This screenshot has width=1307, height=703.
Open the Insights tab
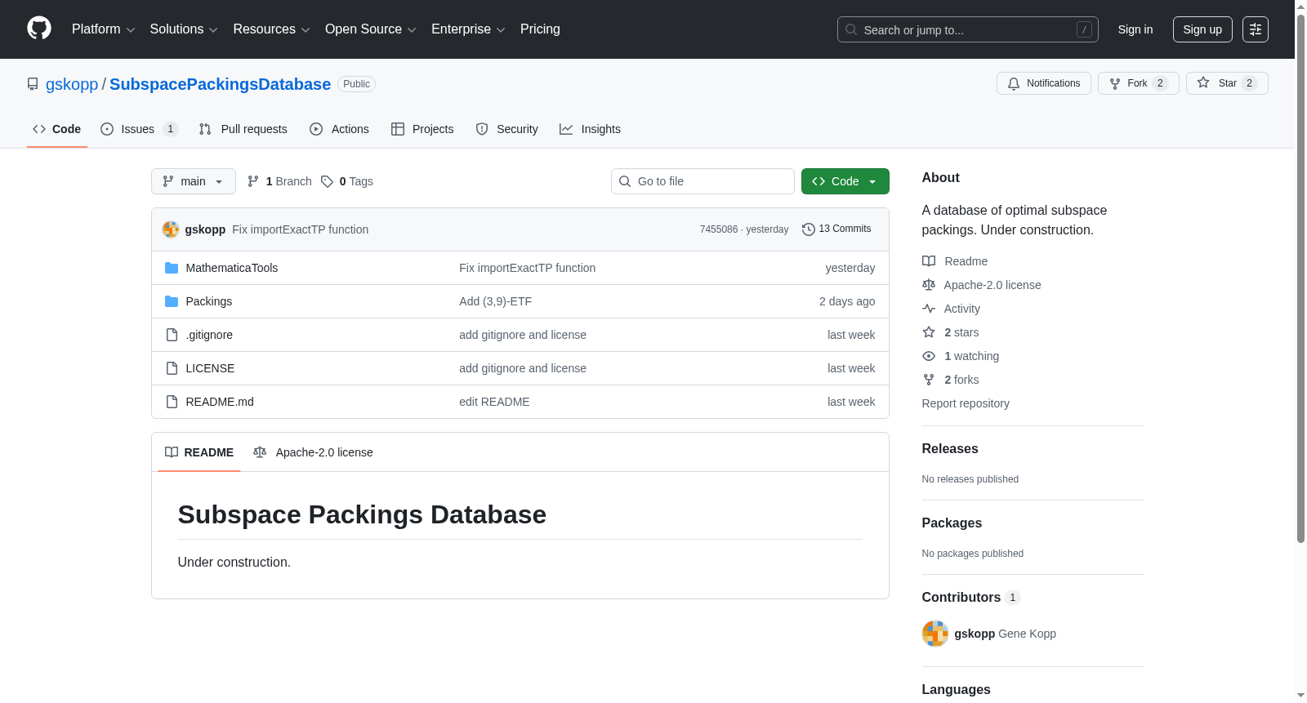point(590,129)
